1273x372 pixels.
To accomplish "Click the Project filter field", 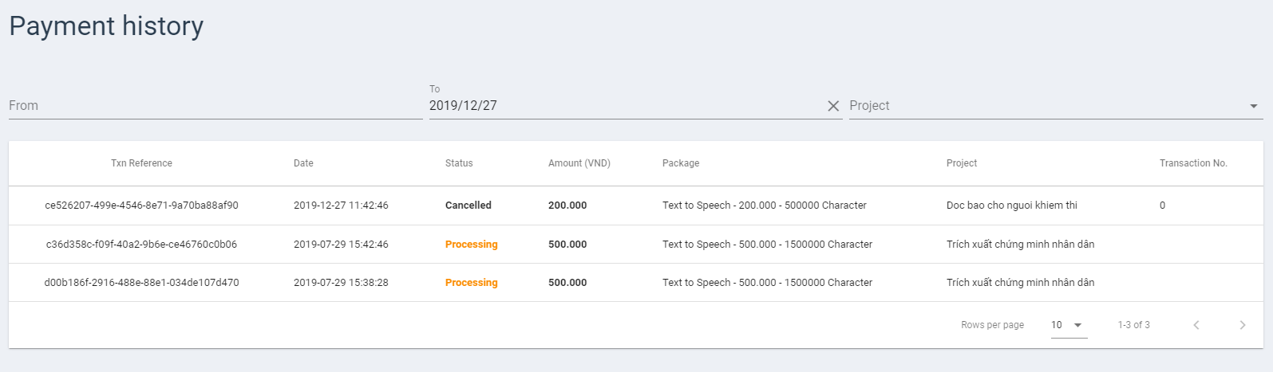I will click(x=1056, y=105).
